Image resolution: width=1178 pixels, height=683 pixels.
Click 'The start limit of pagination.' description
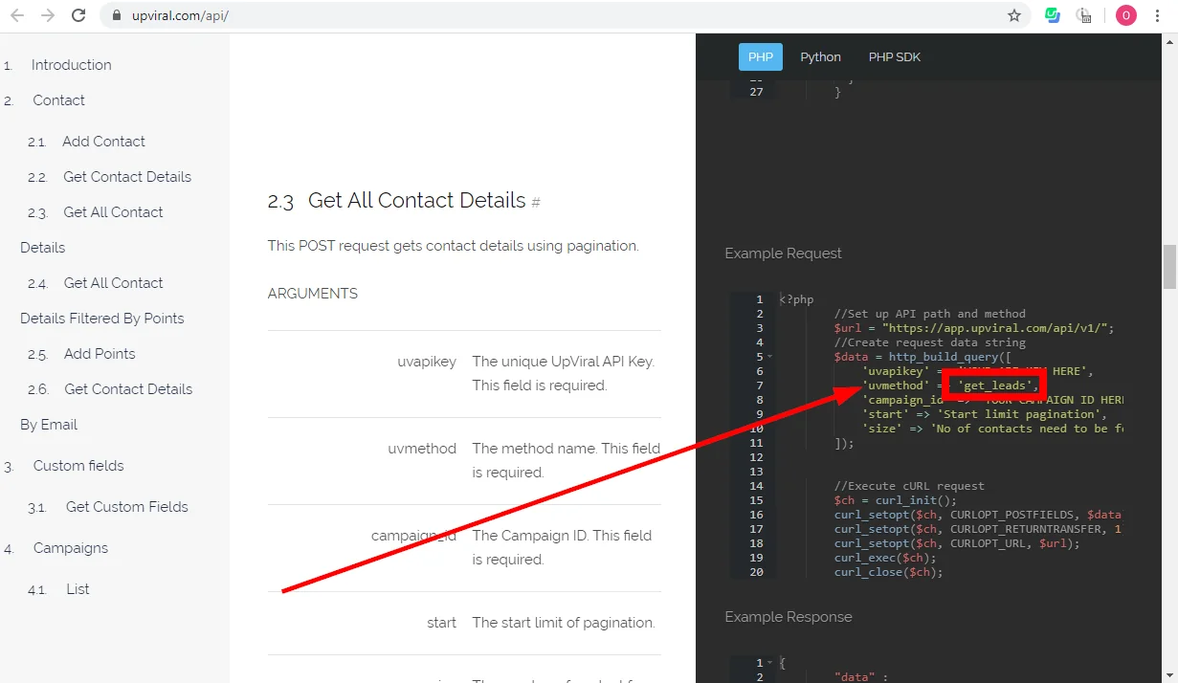[x=564, y=623]
